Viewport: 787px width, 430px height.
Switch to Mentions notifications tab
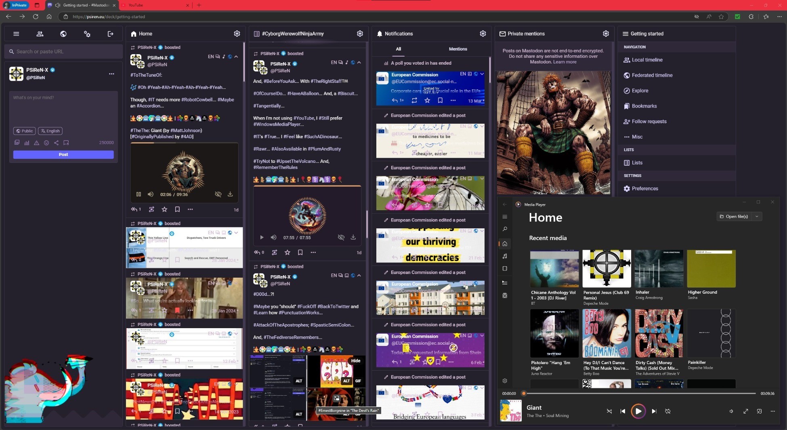458,49
